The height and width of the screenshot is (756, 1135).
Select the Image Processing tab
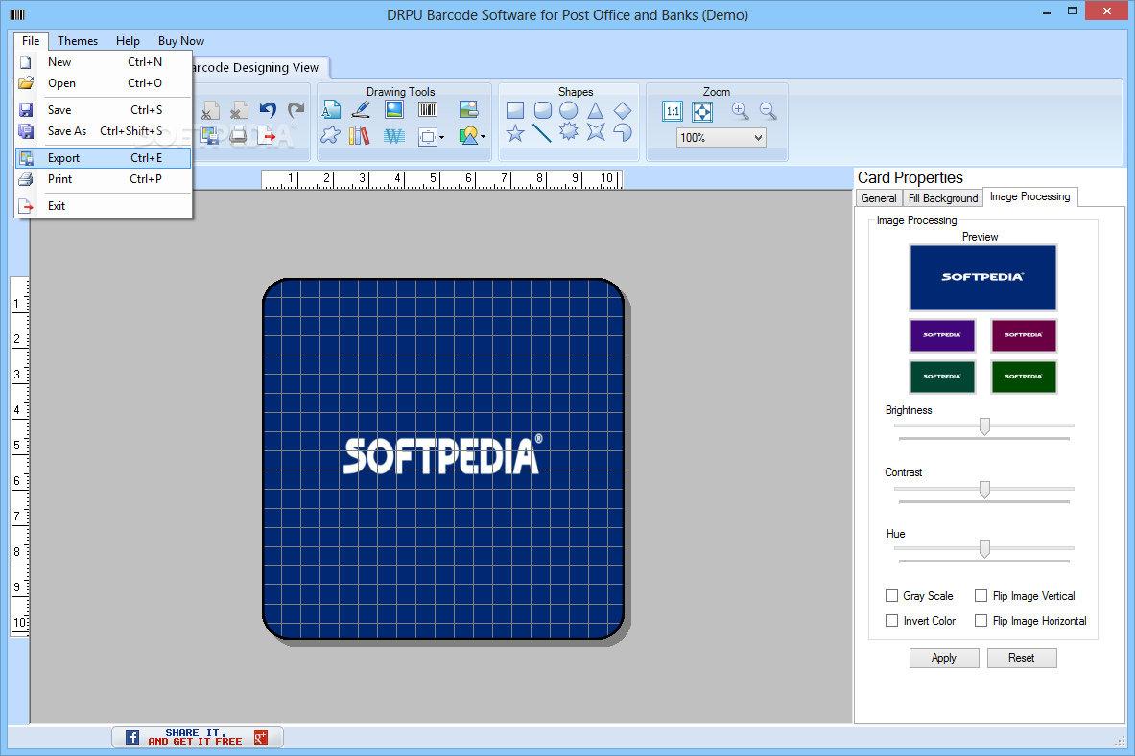tap(1030, 196)
